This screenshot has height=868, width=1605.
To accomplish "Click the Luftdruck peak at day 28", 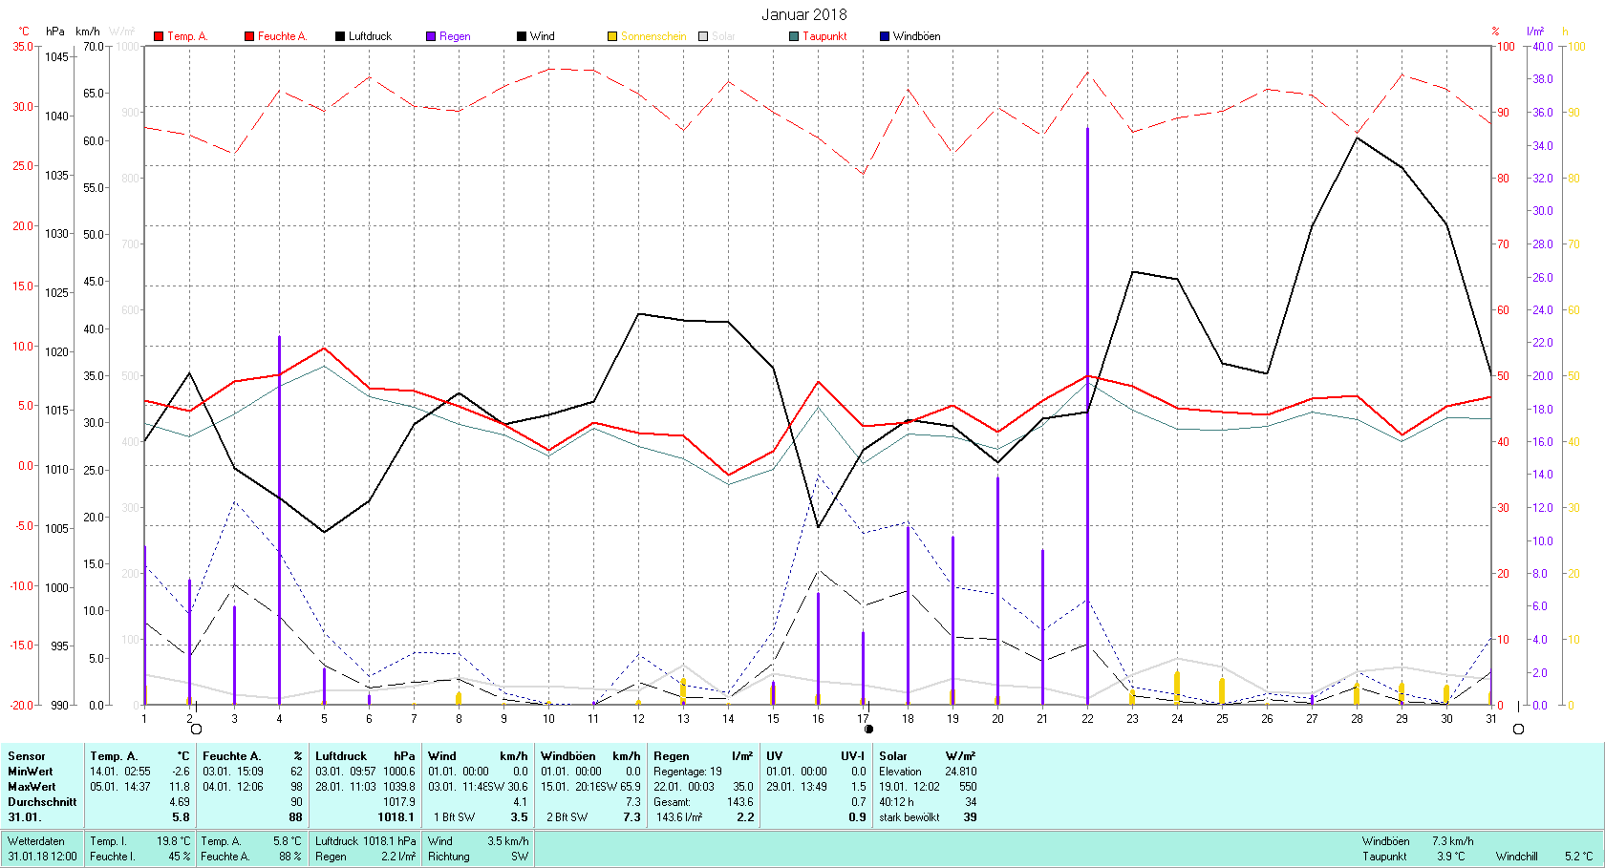I will (x=1357, y=138).
